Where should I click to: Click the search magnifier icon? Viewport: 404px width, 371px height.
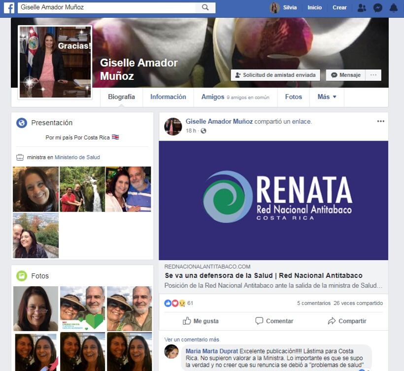[205, 7]
